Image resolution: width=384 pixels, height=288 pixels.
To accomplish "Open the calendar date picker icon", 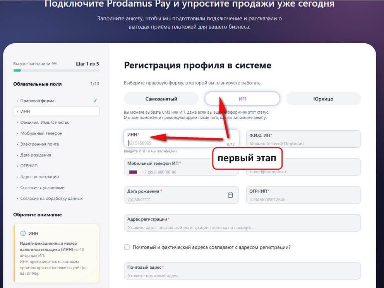I will pyautogui.click(x=230, y=195).
